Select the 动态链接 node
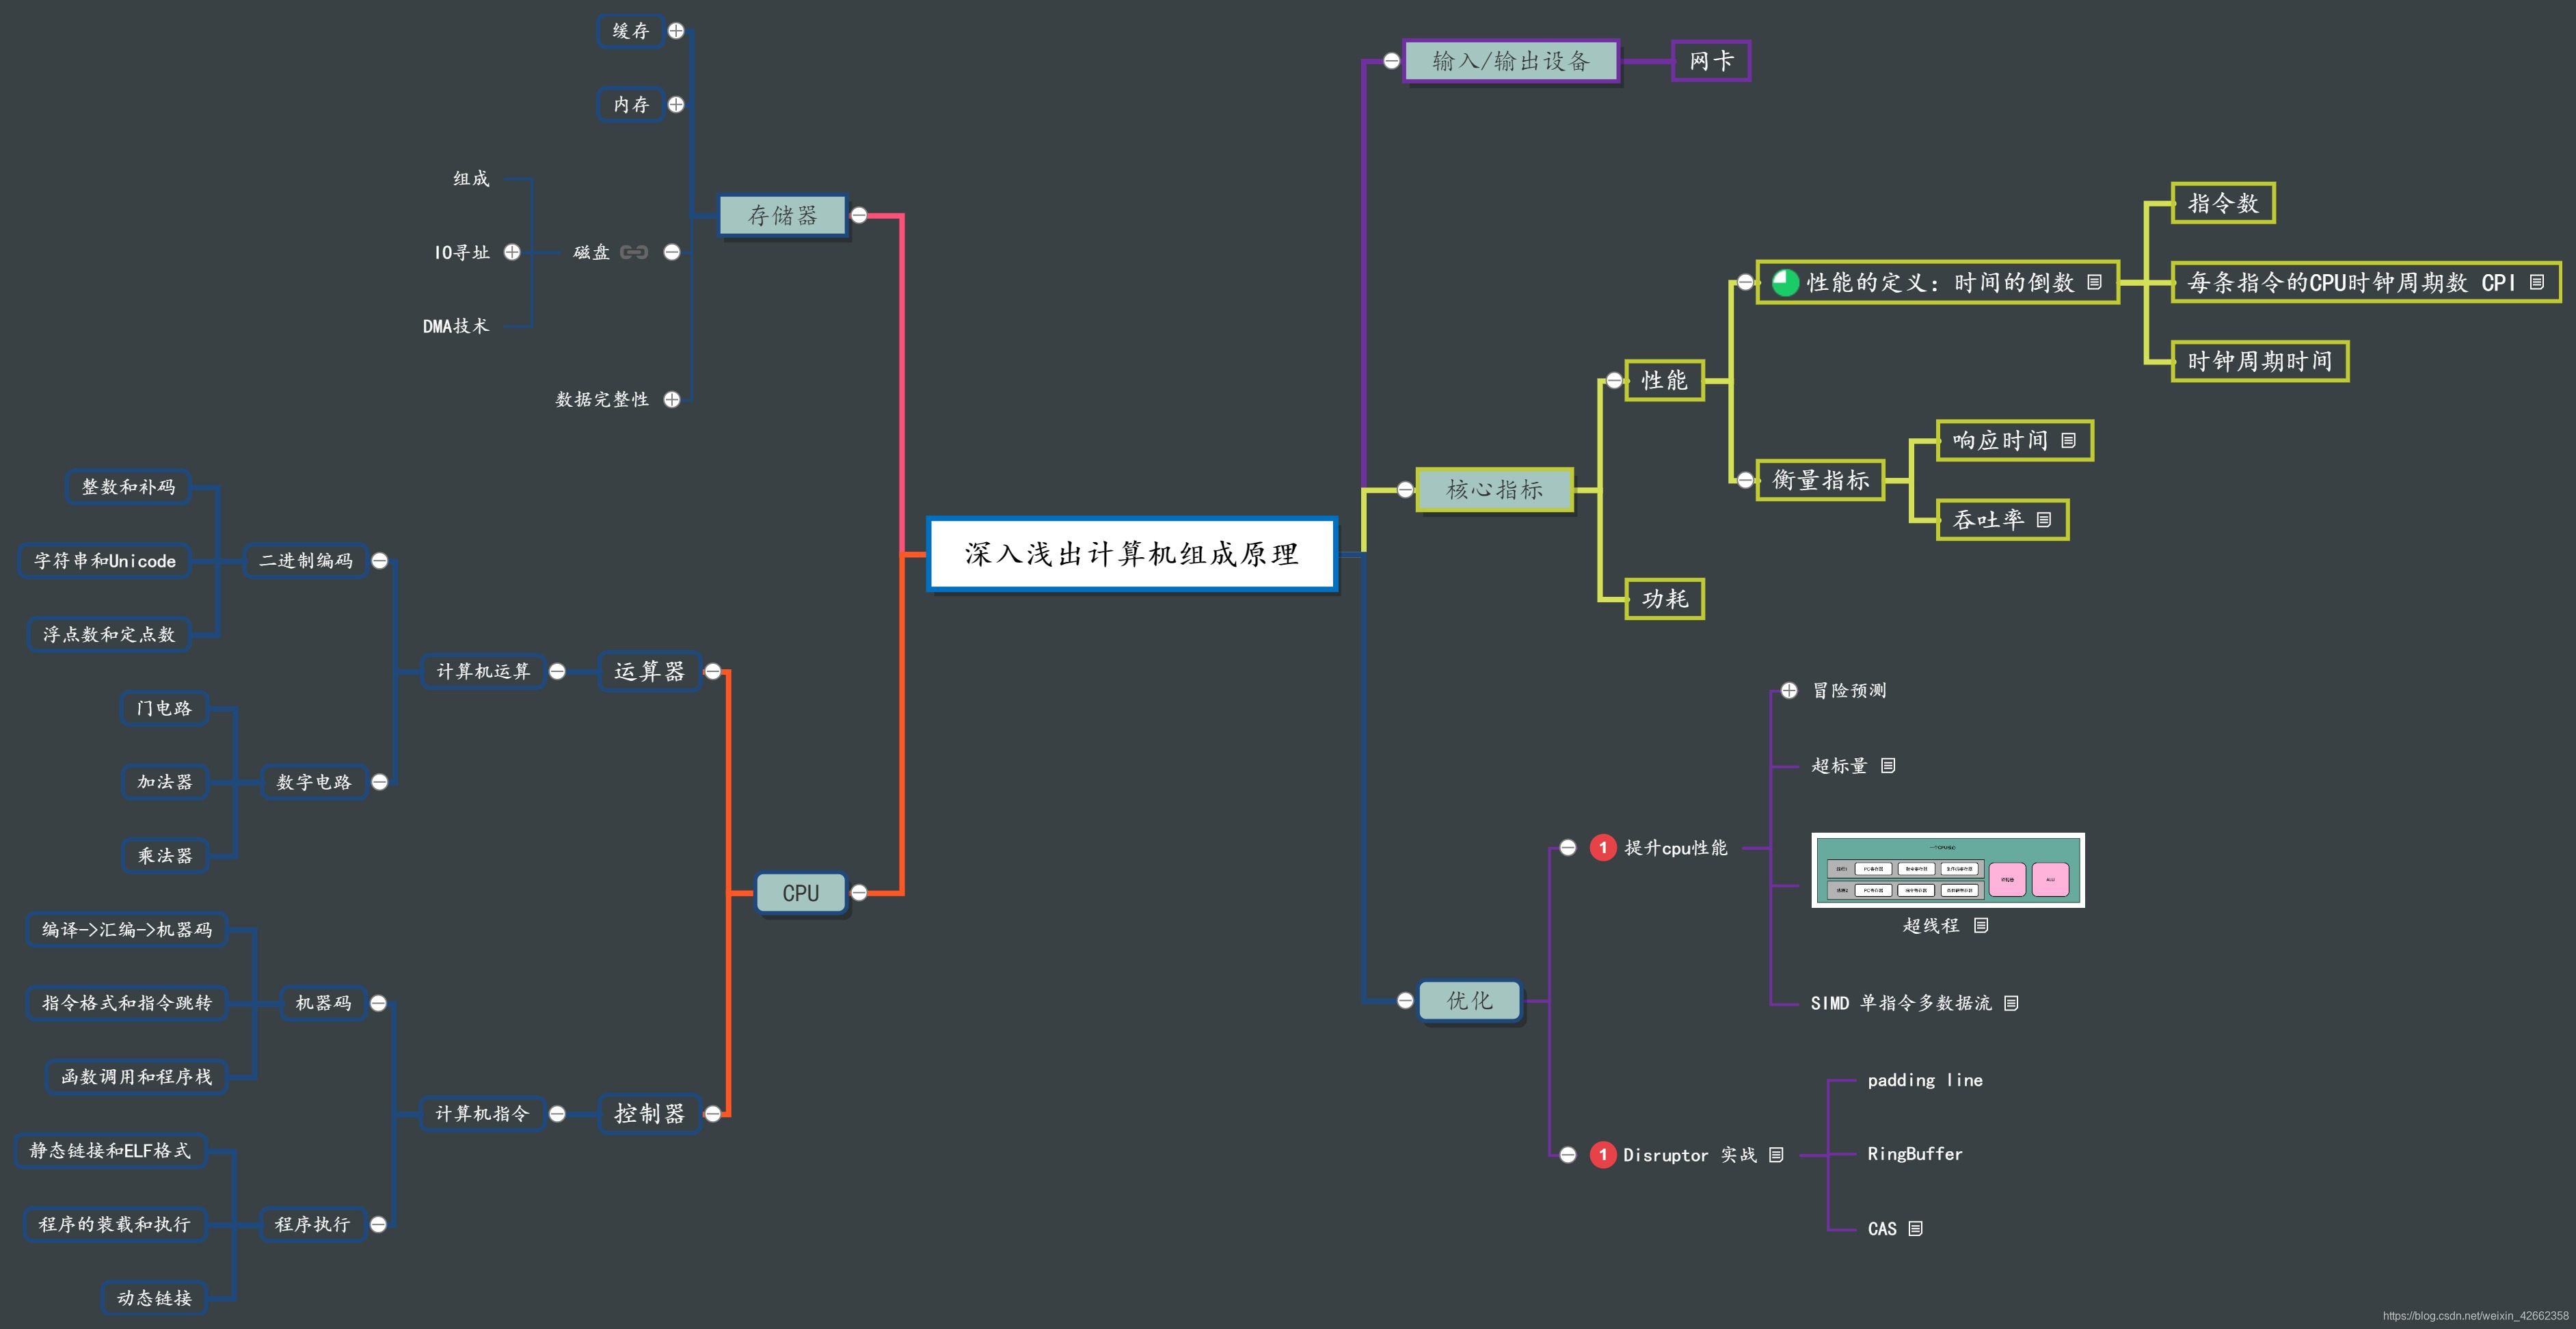 (154, 1298)
